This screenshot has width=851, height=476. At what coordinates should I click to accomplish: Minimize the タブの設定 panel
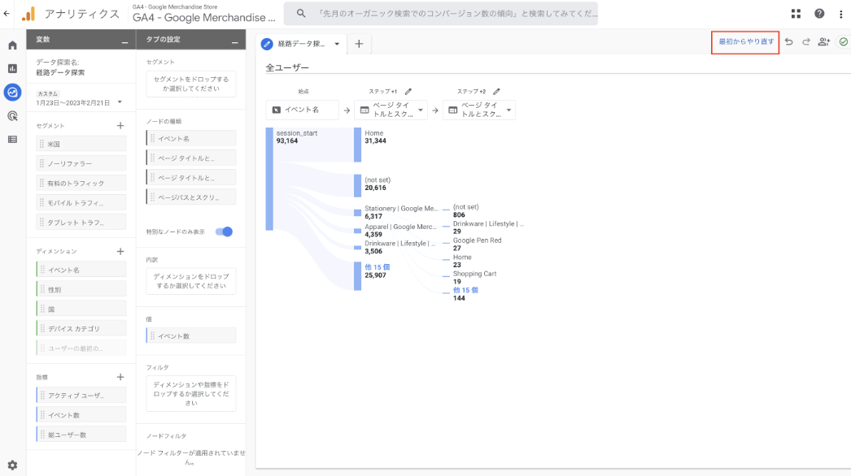(x=234, y=41)
